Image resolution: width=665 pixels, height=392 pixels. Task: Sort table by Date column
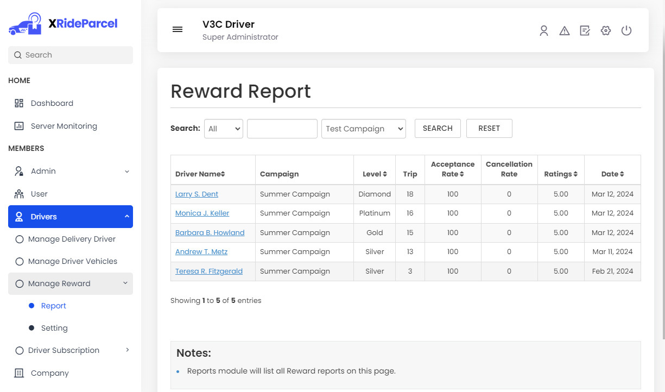pos(612,174)
